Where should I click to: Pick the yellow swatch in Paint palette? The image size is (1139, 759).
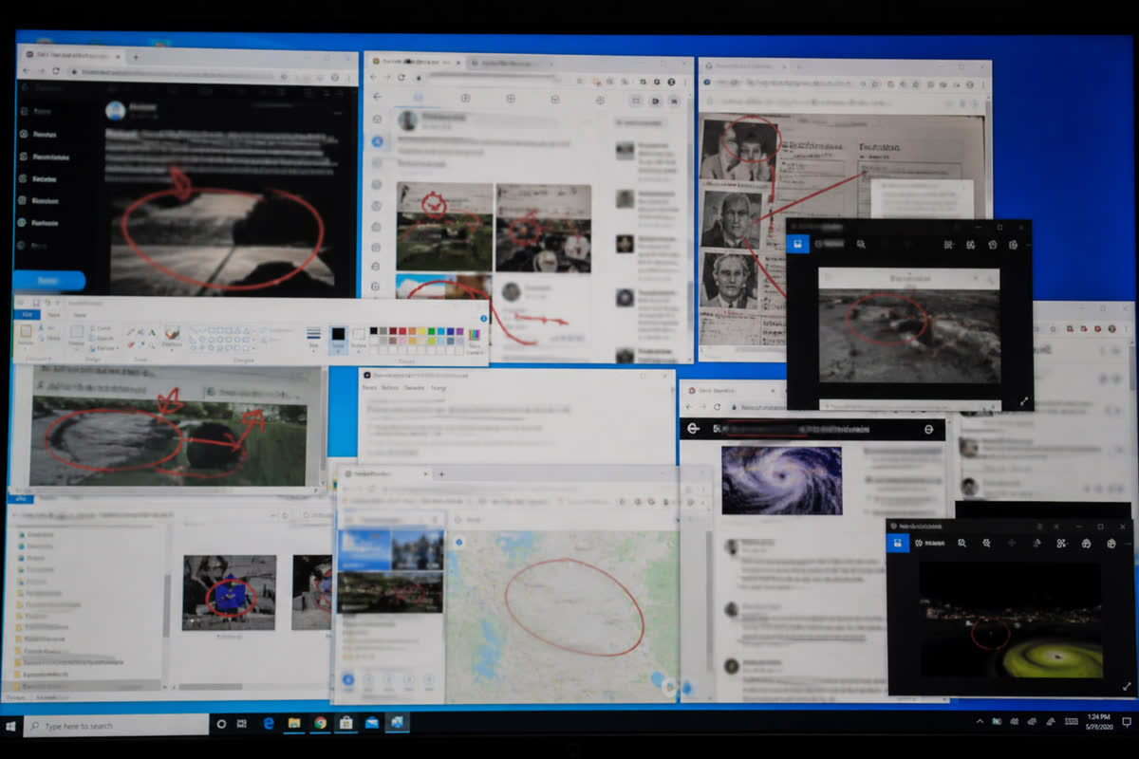pyautogui.click(x=420, y=331)
